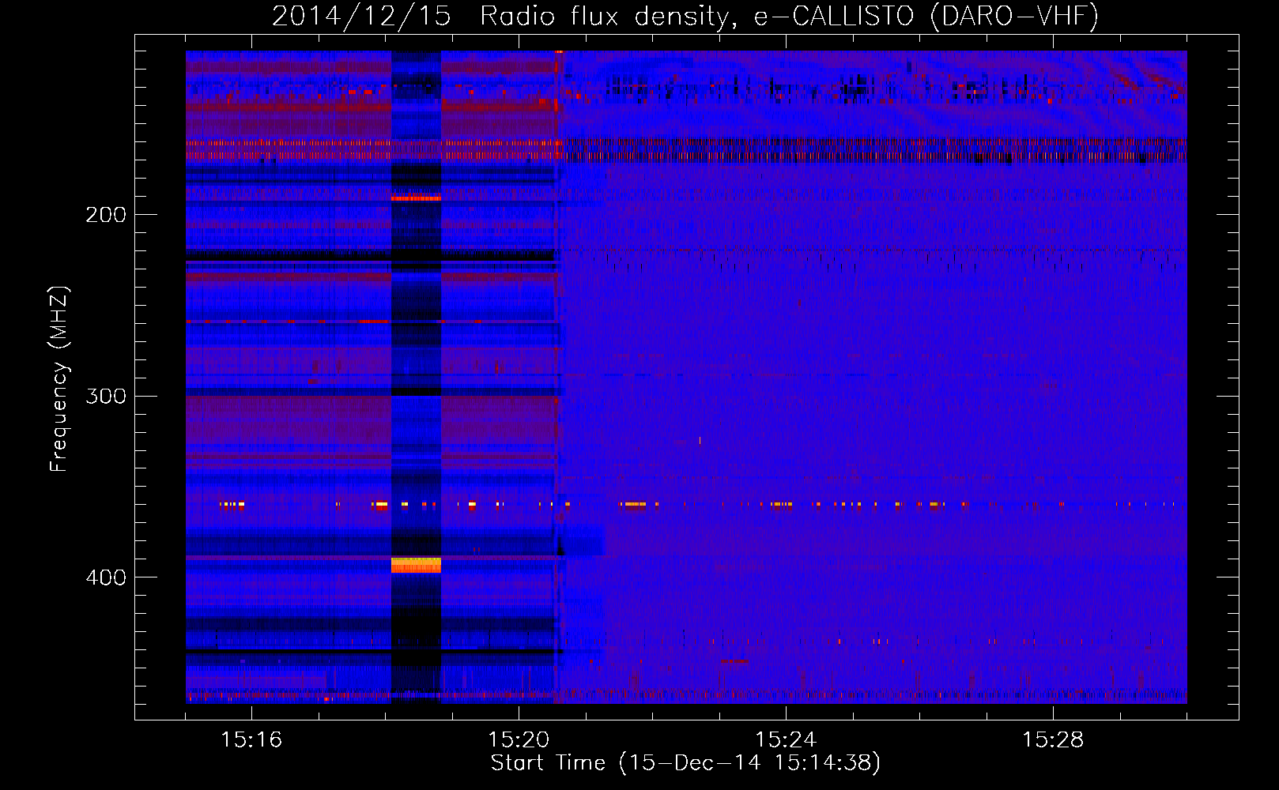
Task: Click the 'Frequency (MHZ)' axis label
Action: (x=59, y=379)
